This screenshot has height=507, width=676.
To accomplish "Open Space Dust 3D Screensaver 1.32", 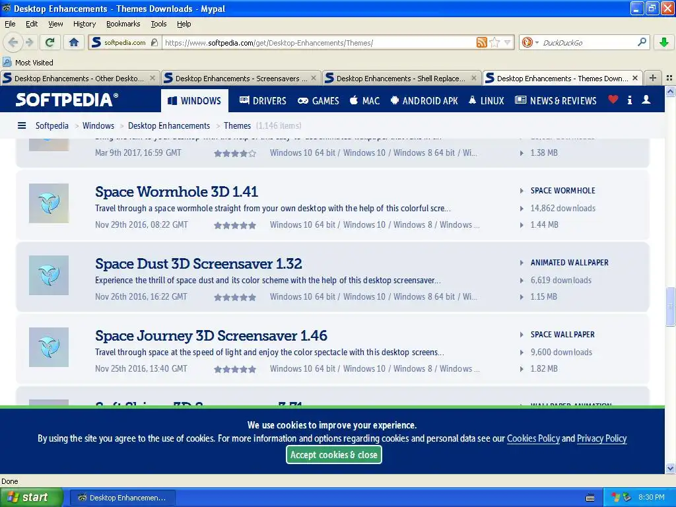I will click(x=198, y=263).
